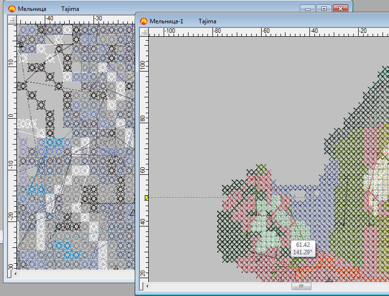This screenshot has height=296, width=389.
Task: Click the flame icon of the Мельница-1 window
Action: [x=144, y=21]
